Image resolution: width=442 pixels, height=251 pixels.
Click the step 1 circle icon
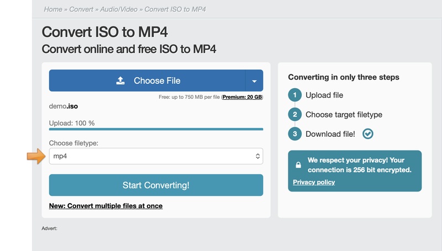click(295, 95)
